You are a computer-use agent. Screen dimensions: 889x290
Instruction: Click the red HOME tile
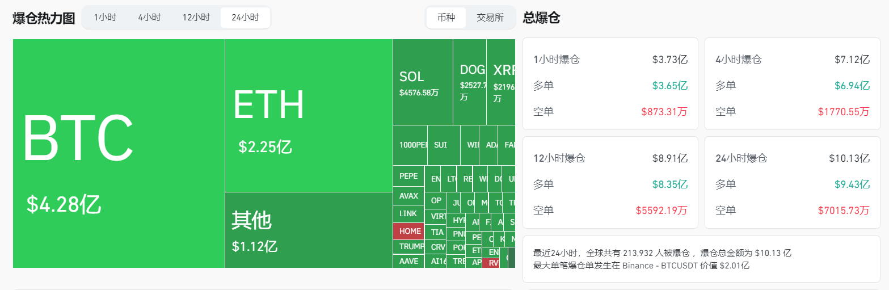[x=408, y=231]
